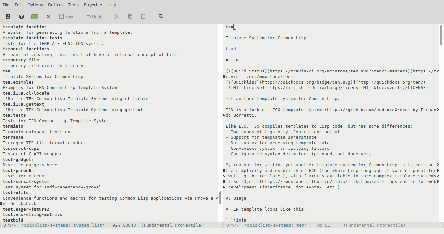
Task: Click the open file copy-stack icon
Action: coord(21,16)
